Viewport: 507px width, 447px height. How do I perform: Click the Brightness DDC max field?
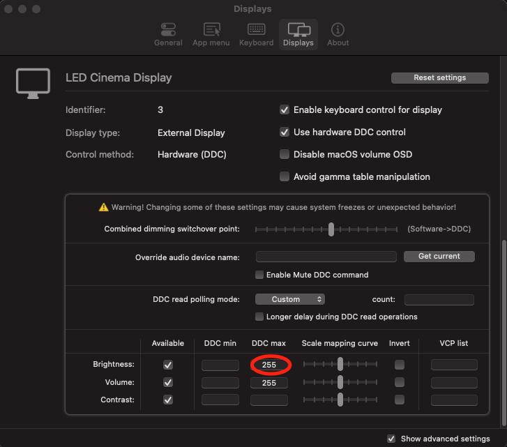(x=269, y=365)
